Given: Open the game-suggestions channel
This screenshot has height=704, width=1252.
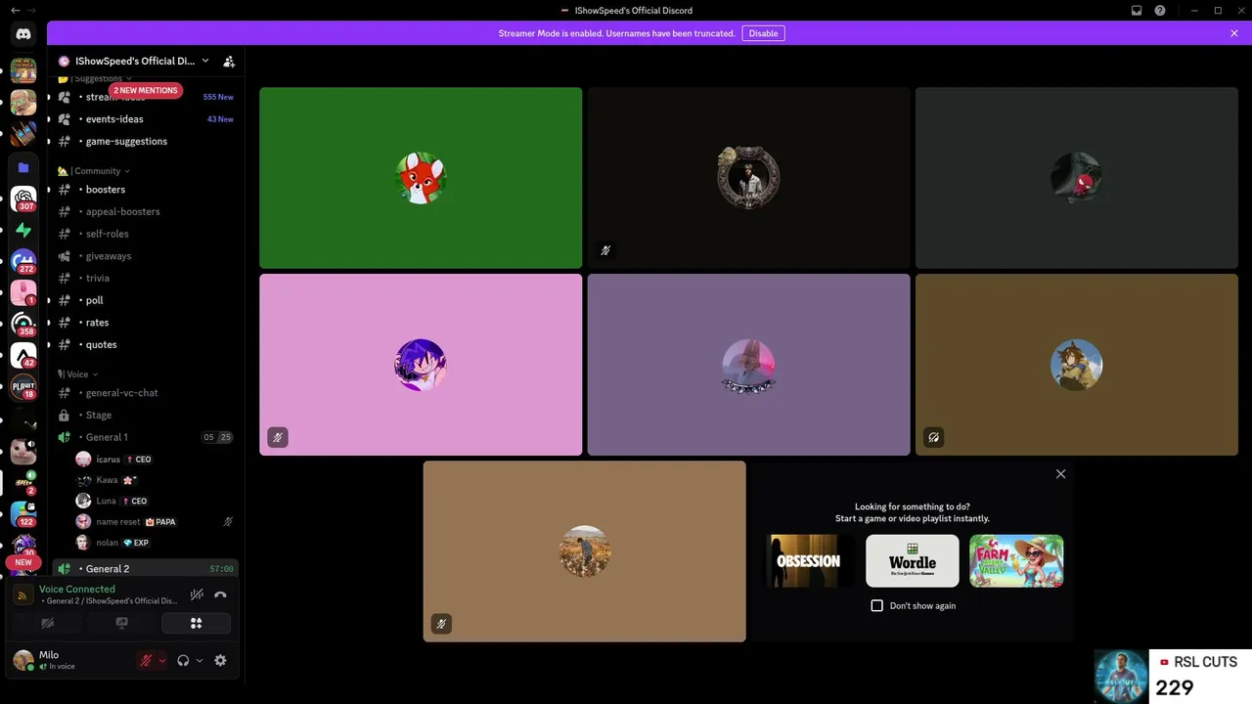Looking at the screenshot, I should (146, 141).
